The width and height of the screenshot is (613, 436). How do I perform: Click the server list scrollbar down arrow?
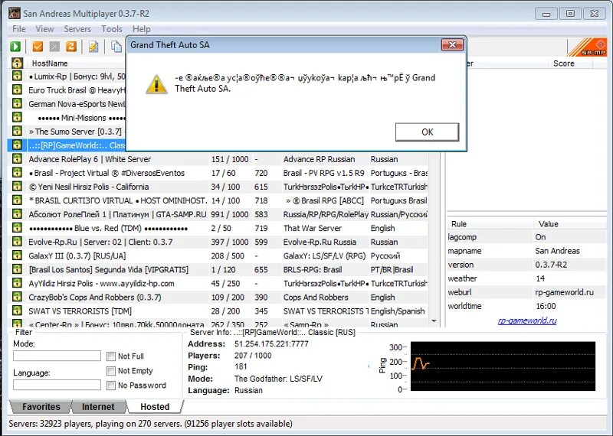434,321
